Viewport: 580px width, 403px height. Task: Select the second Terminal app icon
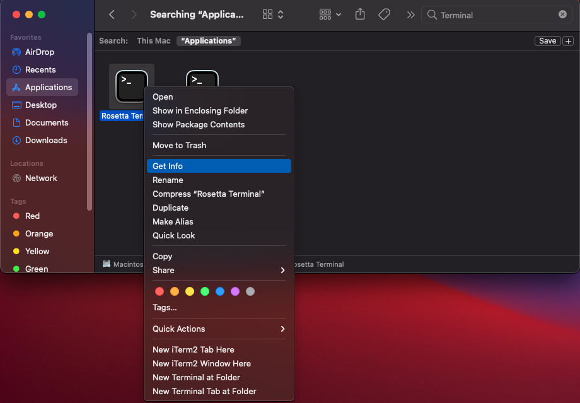[x=202, y=78]
